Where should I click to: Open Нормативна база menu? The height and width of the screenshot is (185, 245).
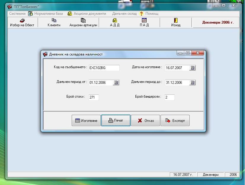(46, 14)
